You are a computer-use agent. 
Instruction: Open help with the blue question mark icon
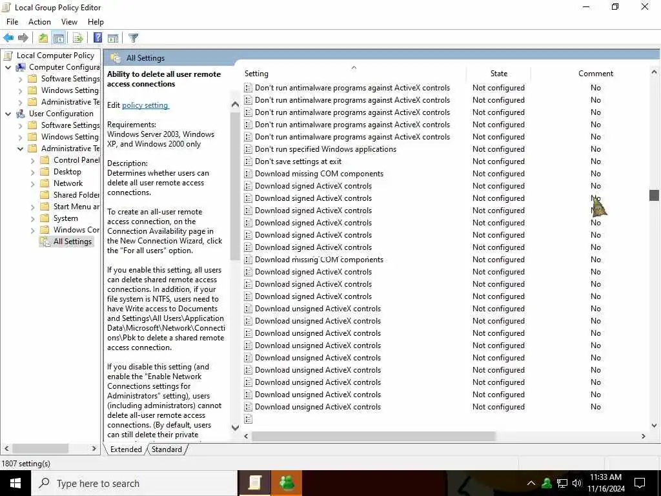tap(97, 37)
